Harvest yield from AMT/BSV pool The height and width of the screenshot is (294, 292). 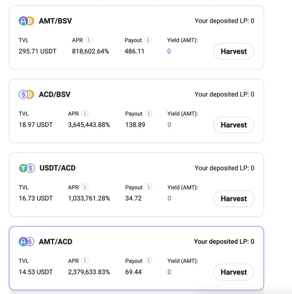(234, 51)
